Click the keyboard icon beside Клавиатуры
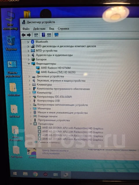Screen dimensions: 139x185 34,85
